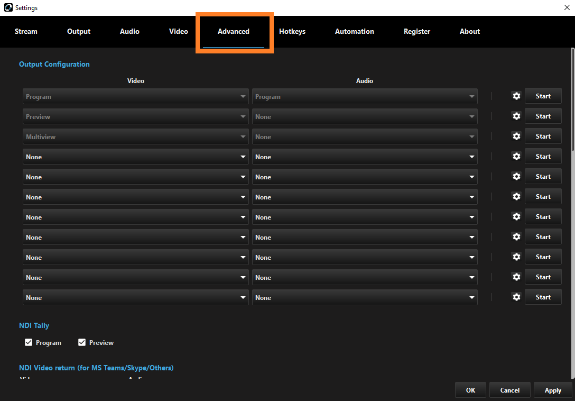Click the gear icon on the ninth output row
Viewport: 575px width, 401px height.
pos(516,257)
